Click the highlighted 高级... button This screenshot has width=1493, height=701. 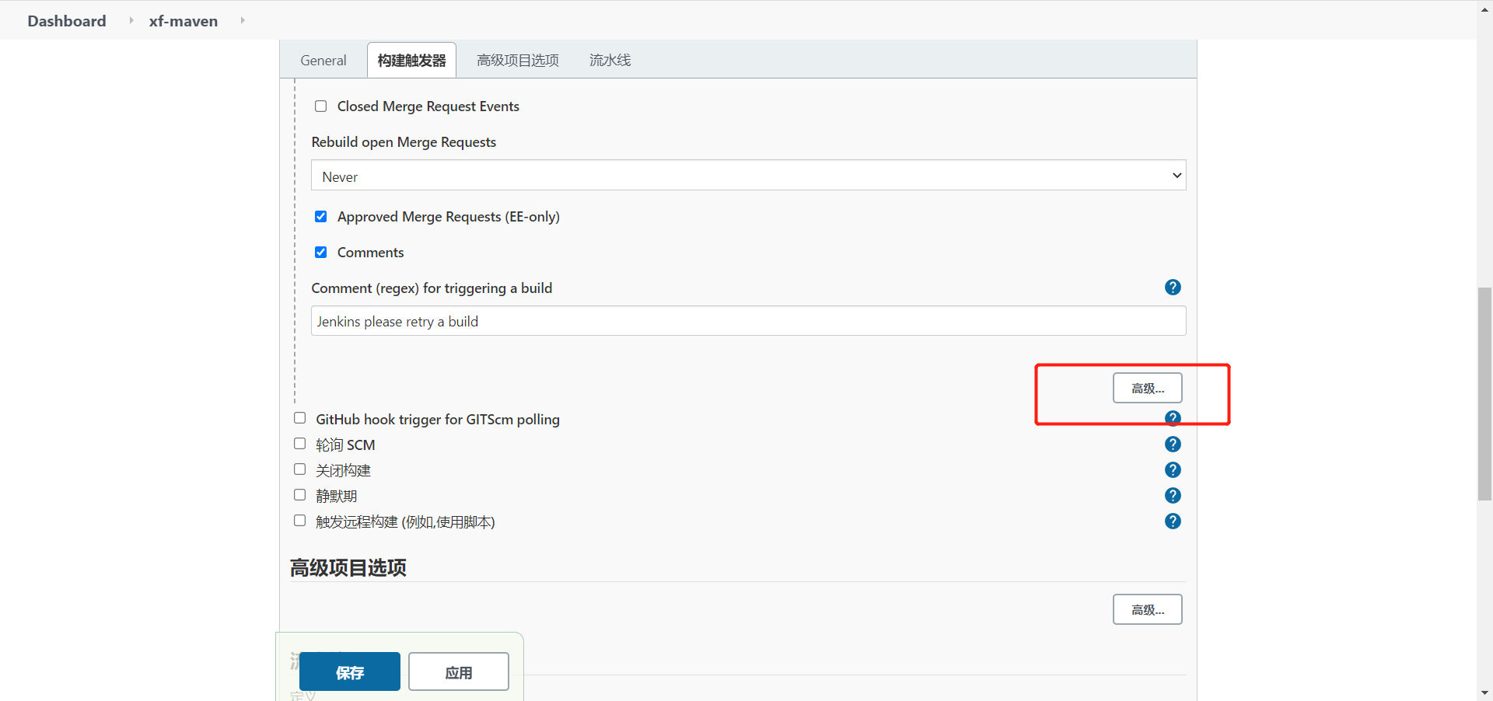click(x=1148, y=388)
